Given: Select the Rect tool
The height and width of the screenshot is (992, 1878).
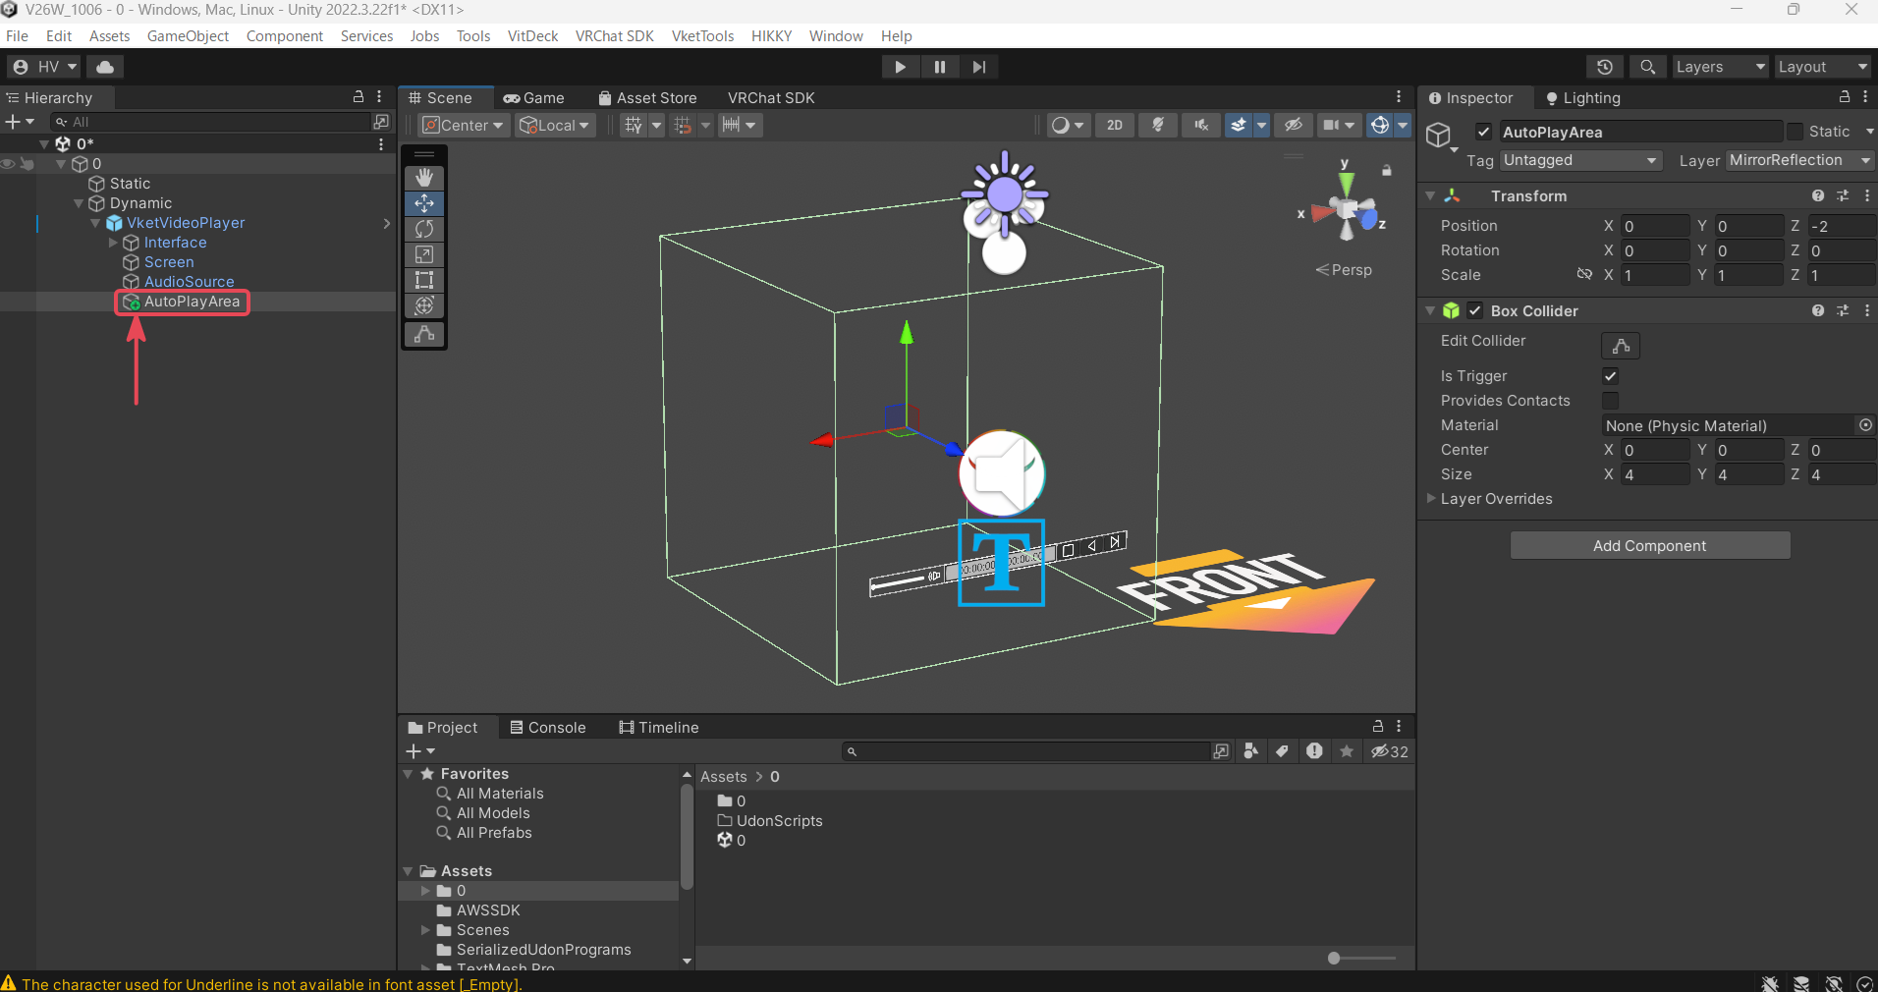Looking at the screenshot, I should tap(424, 280).
